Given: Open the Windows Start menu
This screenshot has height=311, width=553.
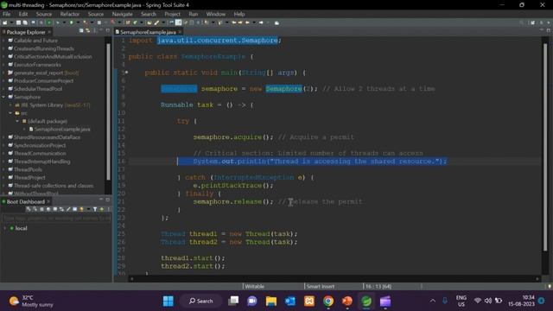Looking at the screenshot, I should pyautogui.click(x=168, y=301).
